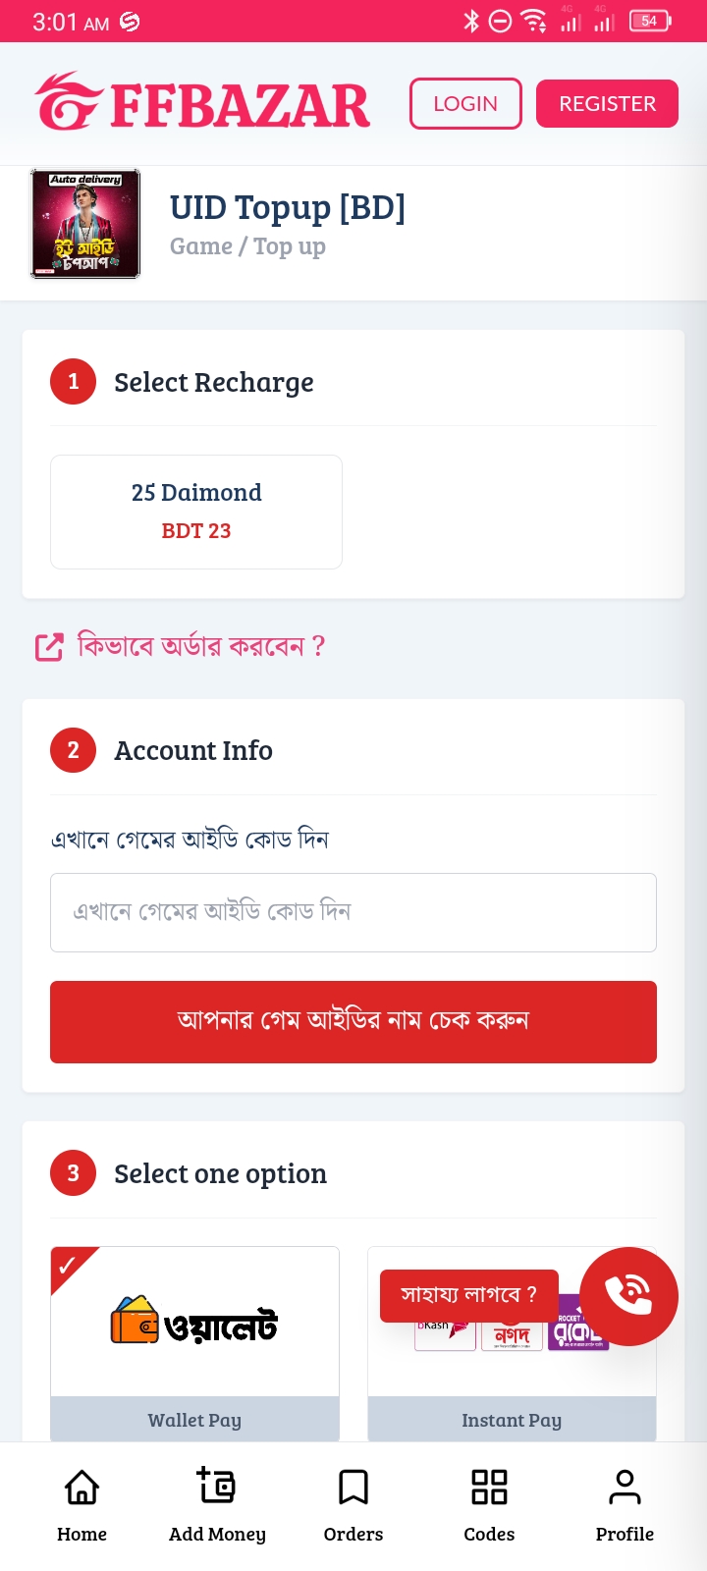
Task: Tap the FFBAZAR logo
Action: [203, 103]
